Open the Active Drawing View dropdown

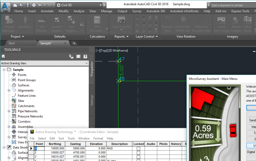point(87,63)
